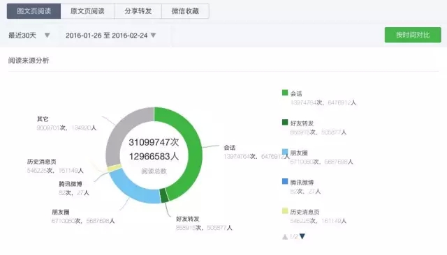Open the 分享转发 tab
This screenshot has width=447, height=255.
pos(138,11)
